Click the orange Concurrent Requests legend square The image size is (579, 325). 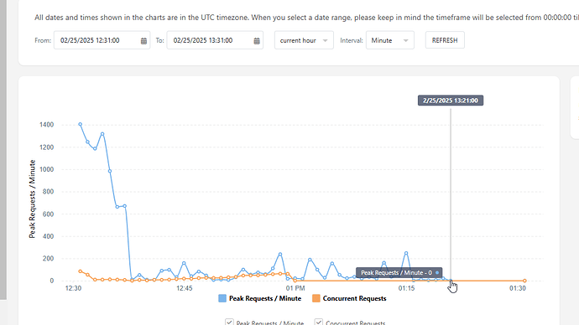click(316, 298)
